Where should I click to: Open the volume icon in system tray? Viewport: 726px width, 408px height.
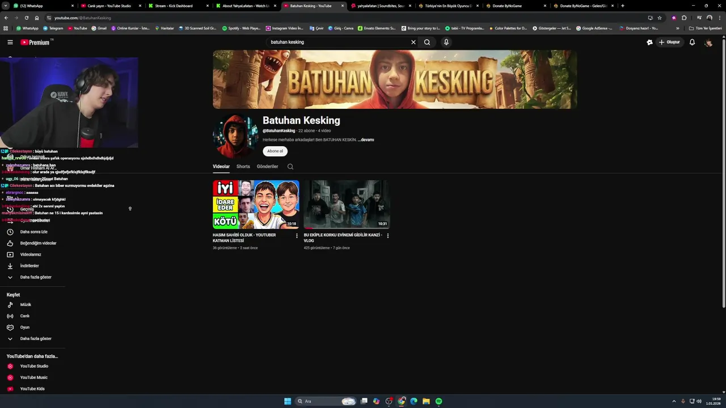pyautogui.click(x=699, y=401)
